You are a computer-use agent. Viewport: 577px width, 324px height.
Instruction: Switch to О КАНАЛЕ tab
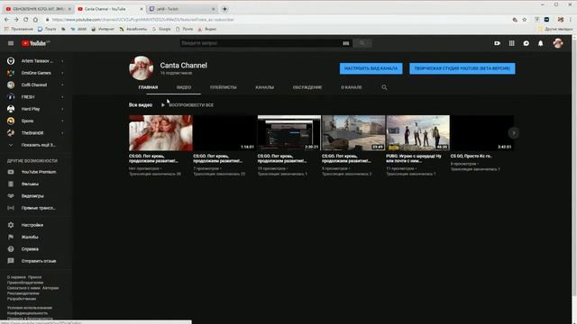351,87
